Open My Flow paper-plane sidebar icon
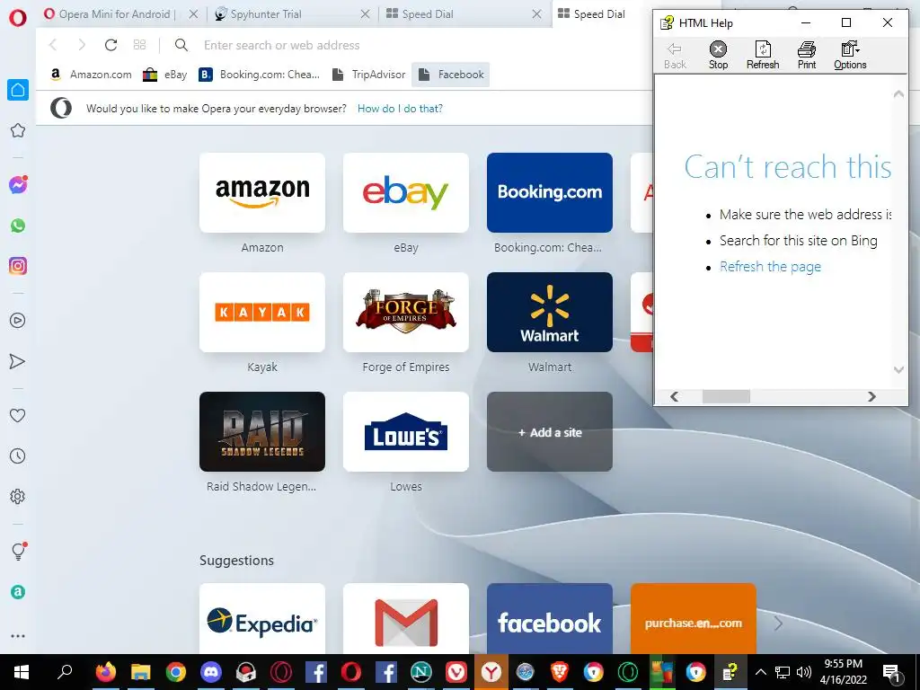The width and height of the screenshot is (920, 690). pos(18,361)
